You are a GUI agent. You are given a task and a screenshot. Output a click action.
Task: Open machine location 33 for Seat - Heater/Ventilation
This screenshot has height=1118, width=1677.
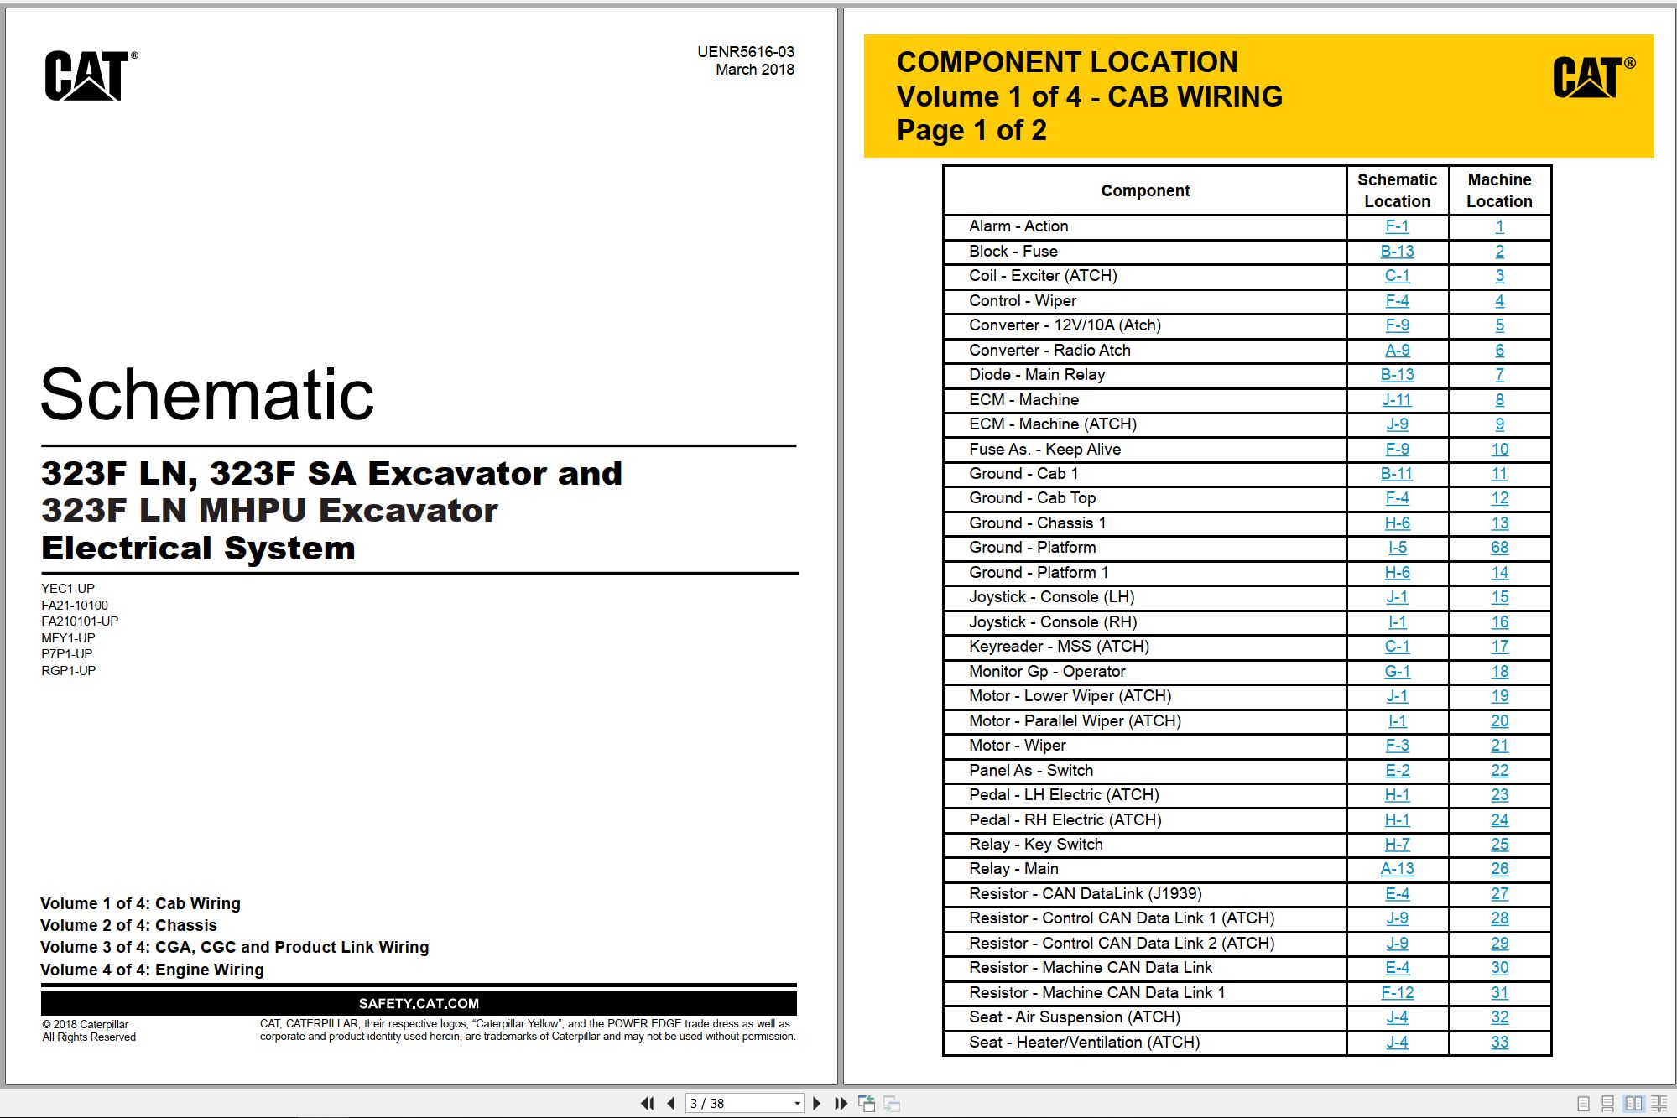point(1499,1043)
